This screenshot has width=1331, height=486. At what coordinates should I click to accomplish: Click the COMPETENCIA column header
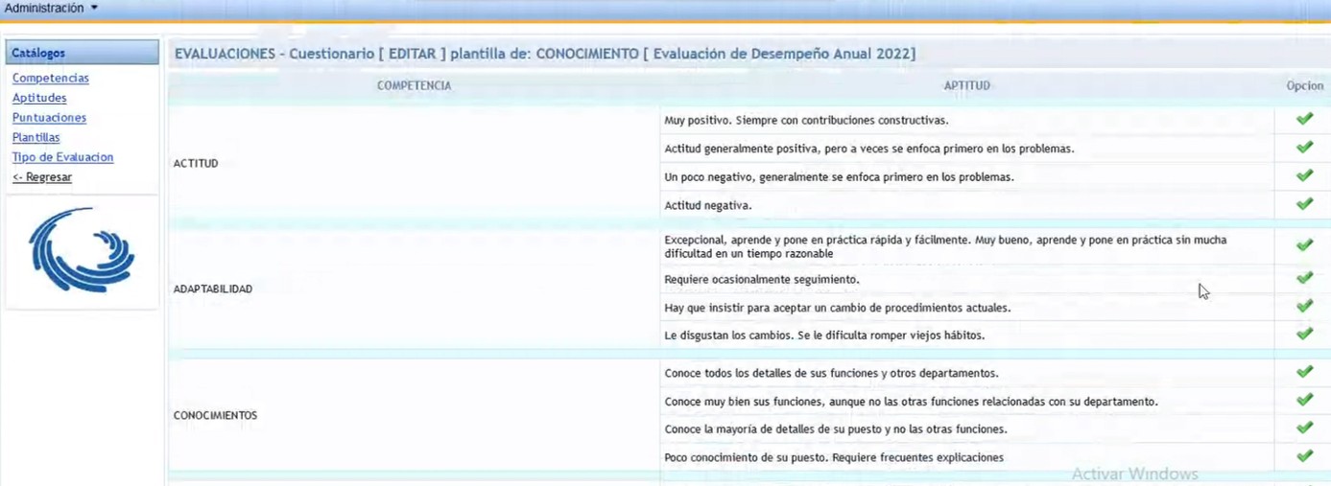click(x=414, y=85)
